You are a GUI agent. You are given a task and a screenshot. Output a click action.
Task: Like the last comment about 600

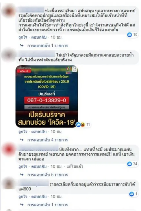pos(23,197)
